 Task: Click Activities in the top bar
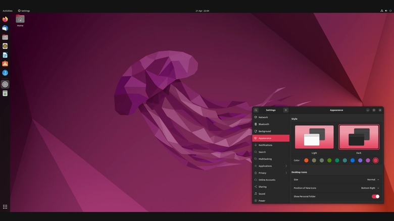(x=8, y=11)
